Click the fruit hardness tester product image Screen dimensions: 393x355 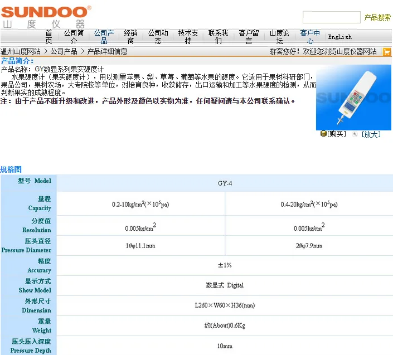[x=353, y=98]
